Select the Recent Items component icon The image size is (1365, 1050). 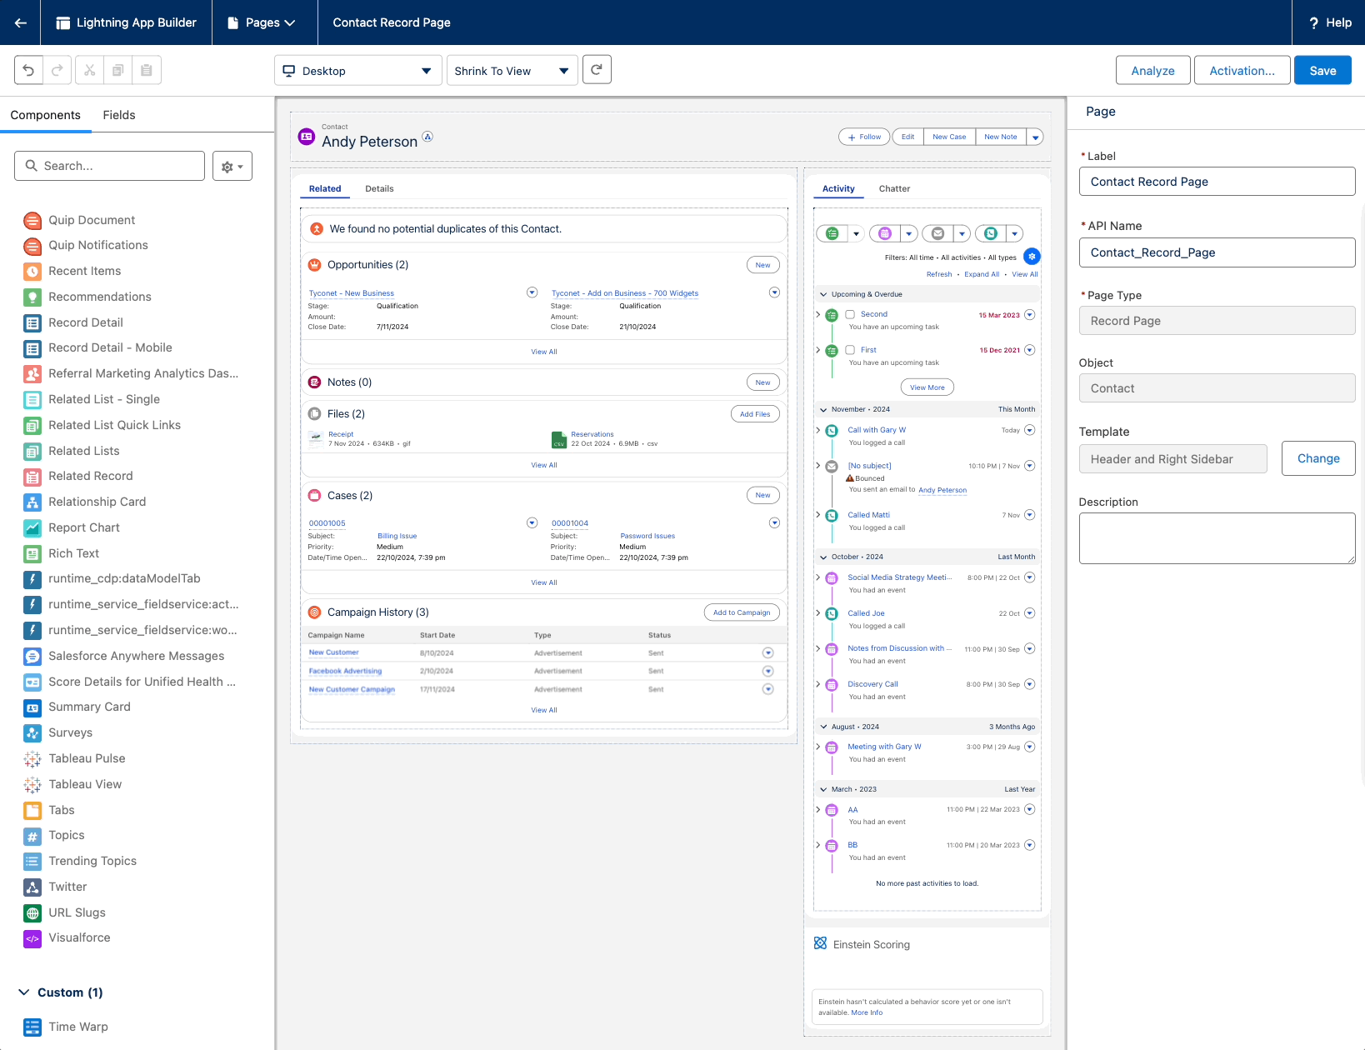[x=32, y=271]
